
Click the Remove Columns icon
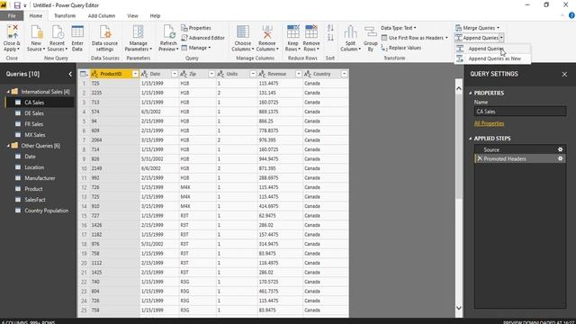(267, 32)
